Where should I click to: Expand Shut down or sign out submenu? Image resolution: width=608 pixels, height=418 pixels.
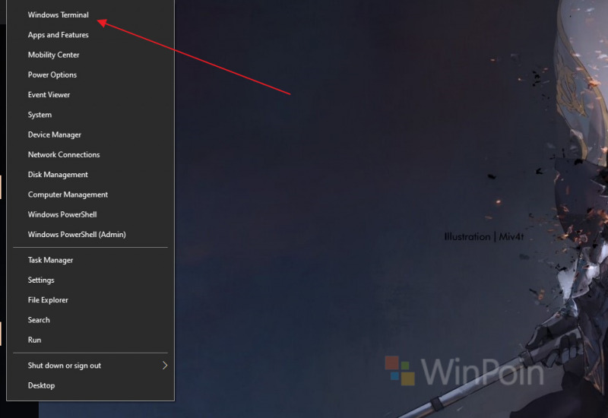click(90, 366)
